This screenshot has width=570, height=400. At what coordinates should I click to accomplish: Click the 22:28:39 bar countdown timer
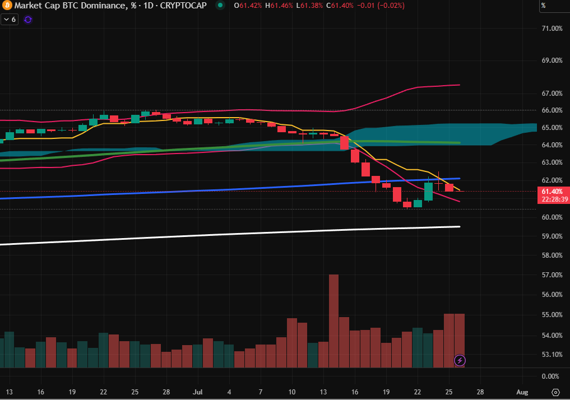(x=555, y=199)
